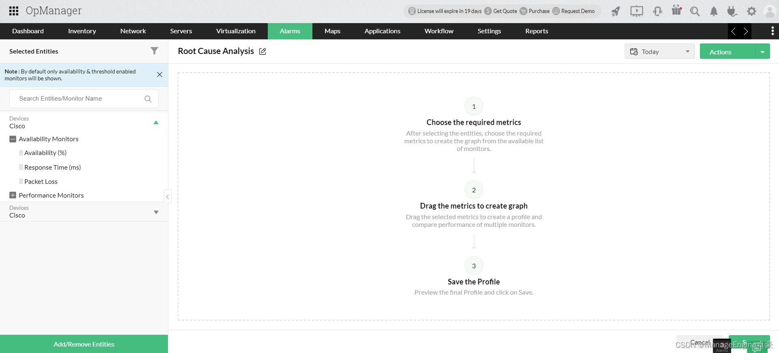Select the Alarms tab

click(x=290, y=31)
